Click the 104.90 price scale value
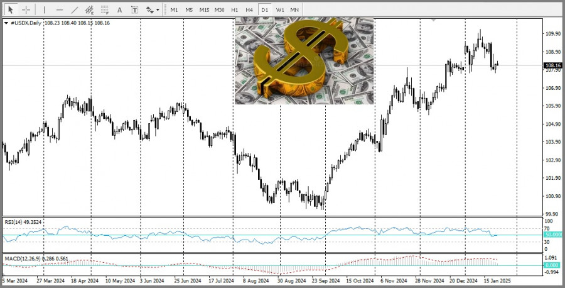The image size is (565, 288). click(x=554, y=124)
